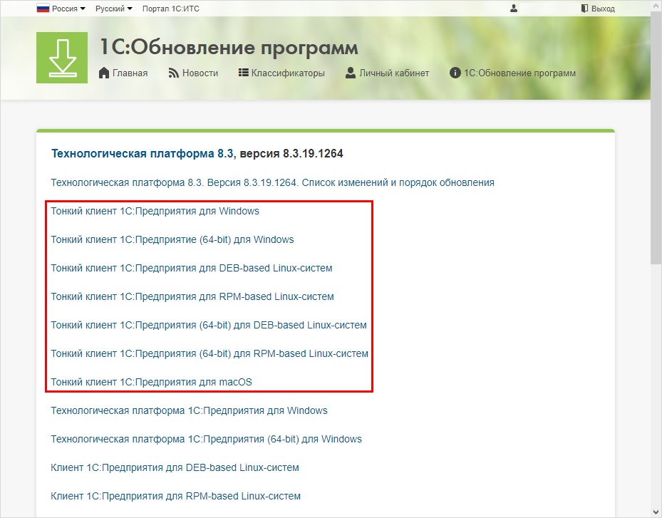Open Технологическая платформа 1С:Предприятия для Windows
The height and width of the screenshot is (518, 662).
189,410
